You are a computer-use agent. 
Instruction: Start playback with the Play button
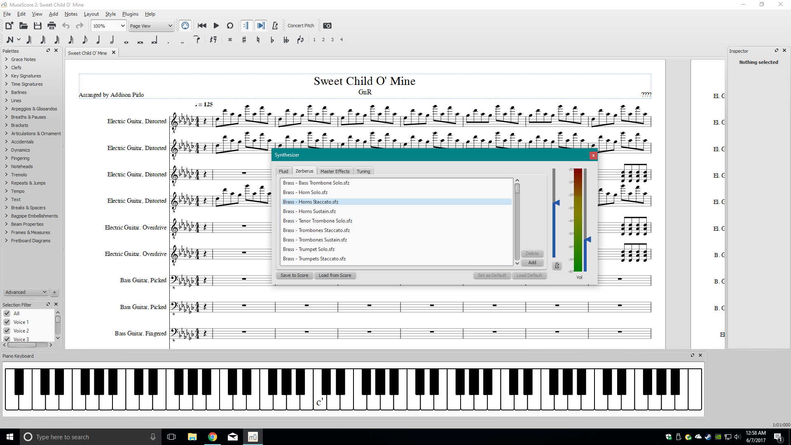click(x=216, y=26)
